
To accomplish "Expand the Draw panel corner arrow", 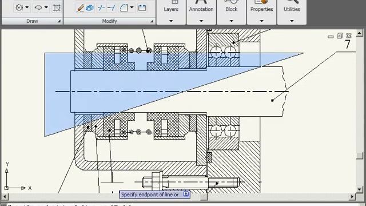I will (59, 21).
